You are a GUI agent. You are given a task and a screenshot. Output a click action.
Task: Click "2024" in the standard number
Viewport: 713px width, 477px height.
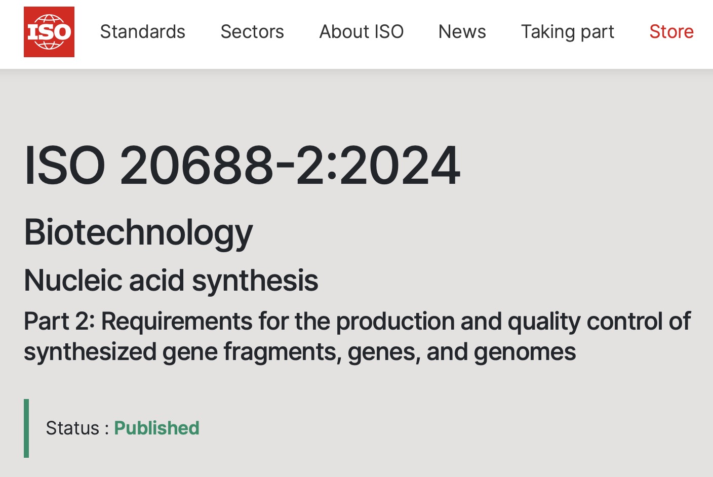coord(400,166)
